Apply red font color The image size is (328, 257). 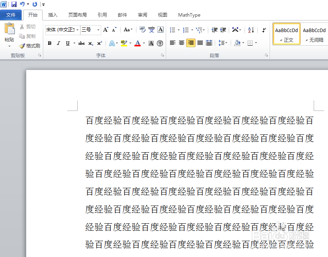[138, 43]
